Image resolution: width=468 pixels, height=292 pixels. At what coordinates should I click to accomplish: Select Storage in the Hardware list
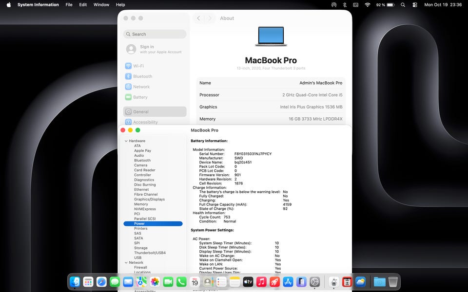(x=140, y=248)
